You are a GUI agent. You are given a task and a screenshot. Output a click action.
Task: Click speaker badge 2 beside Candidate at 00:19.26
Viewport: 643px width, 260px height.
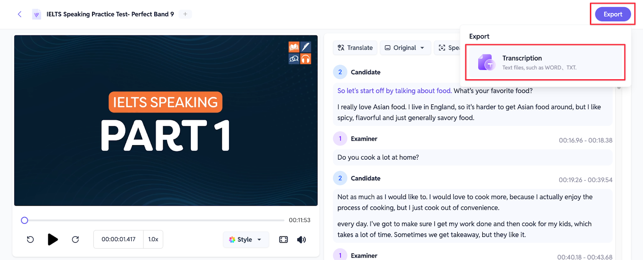tap(340, 178)
